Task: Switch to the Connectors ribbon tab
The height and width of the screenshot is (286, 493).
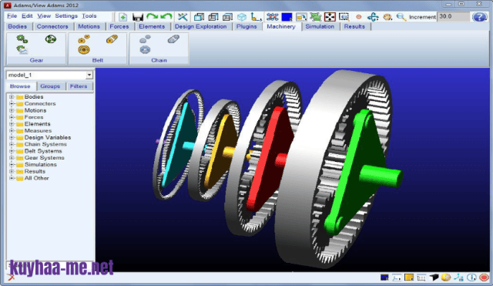Action: 52,27
